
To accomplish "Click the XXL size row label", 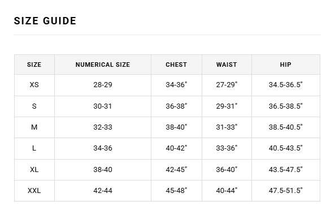I will click(34, 191).
